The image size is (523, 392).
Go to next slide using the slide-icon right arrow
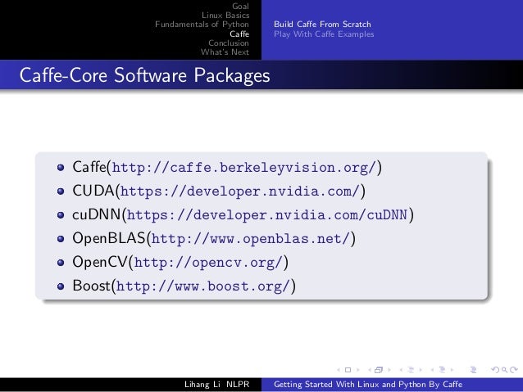tap(358, 370)
